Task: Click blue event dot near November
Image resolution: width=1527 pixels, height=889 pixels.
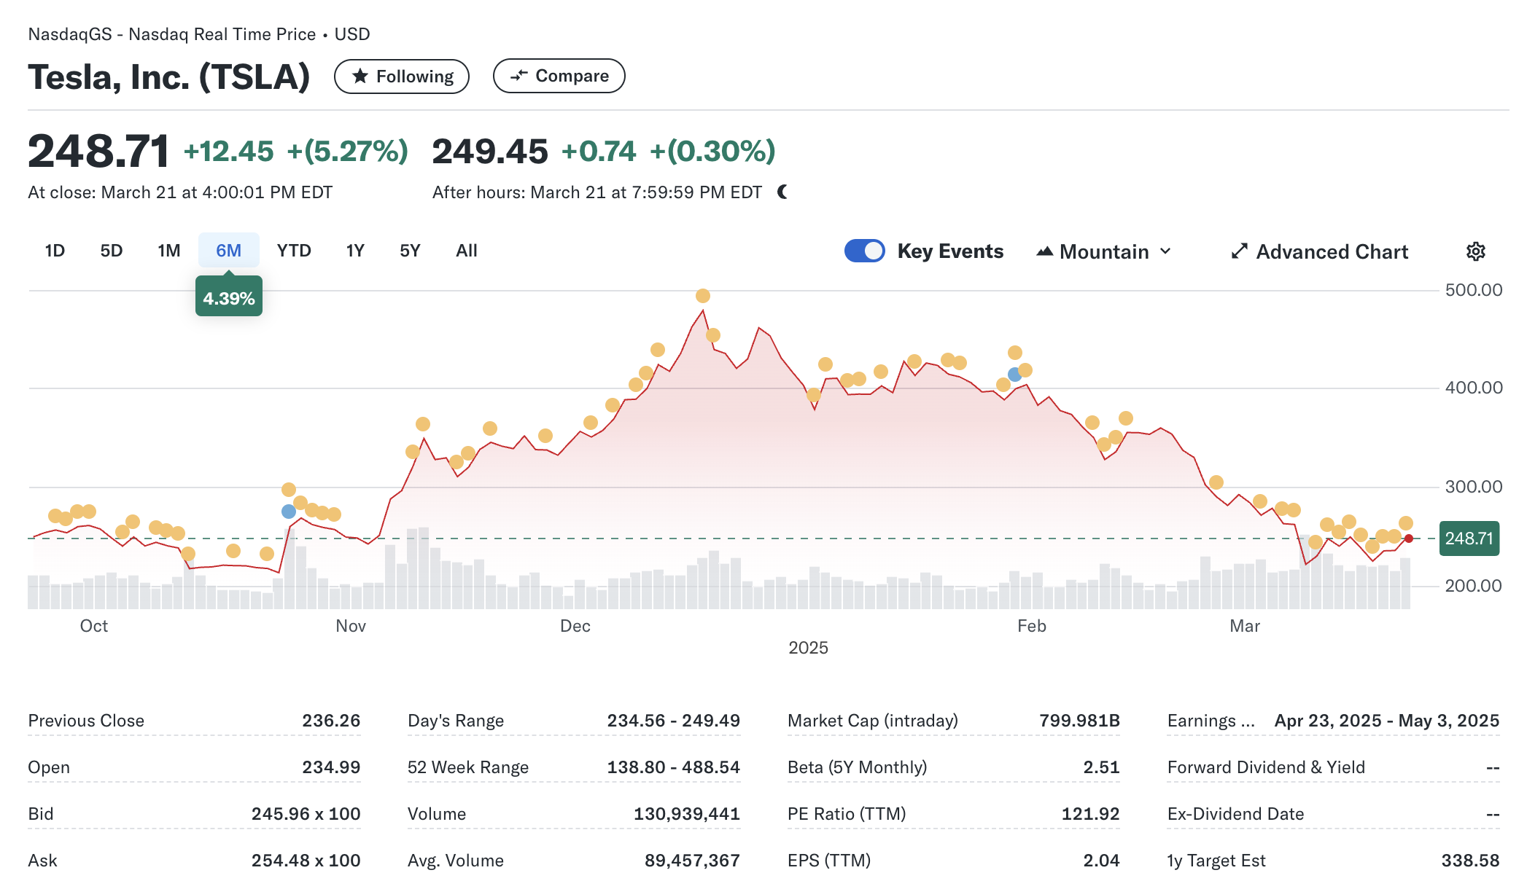Action: tap(289, 512)
